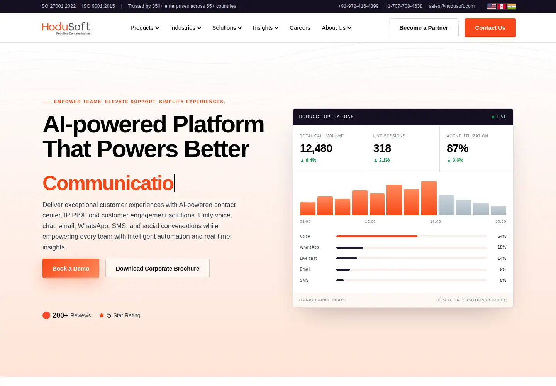Click the Live Sessions 318 card
Screen dimensions: 556x386
[403, 149]
